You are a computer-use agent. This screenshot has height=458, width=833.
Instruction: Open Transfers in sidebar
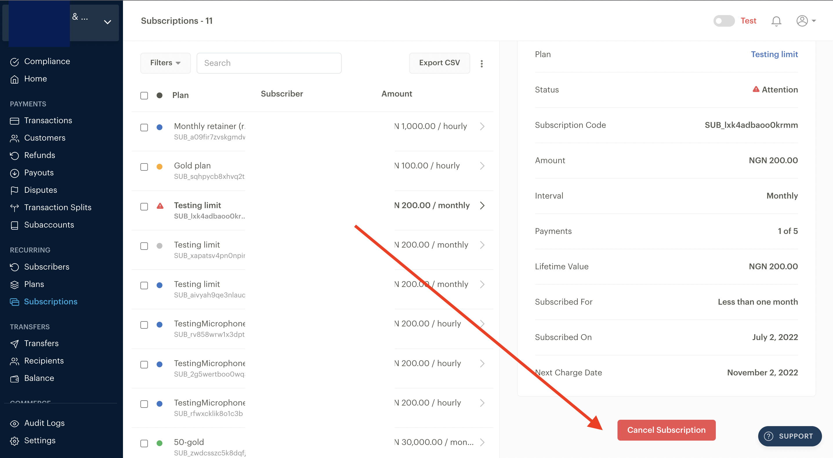click(41, 343)
